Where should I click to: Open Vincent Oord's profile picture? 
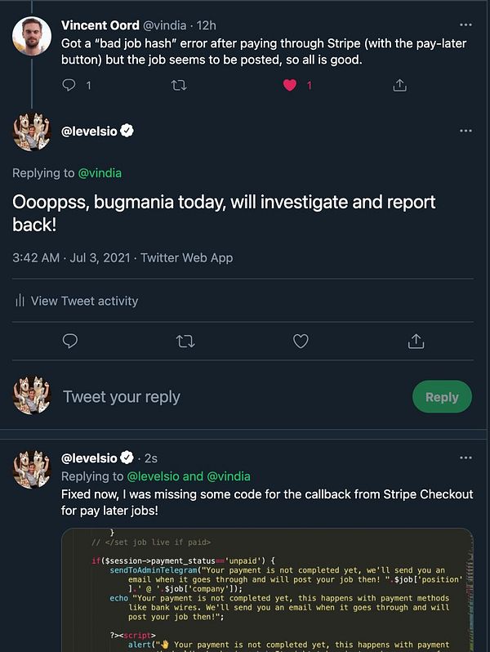32,36
